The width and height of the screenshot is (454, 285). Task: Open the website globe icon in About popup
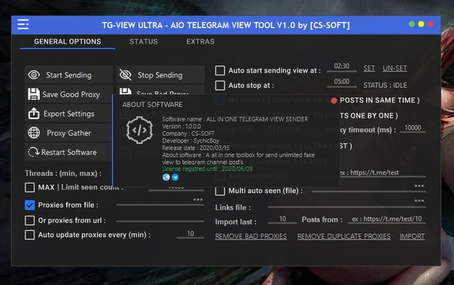pos(166,177)
